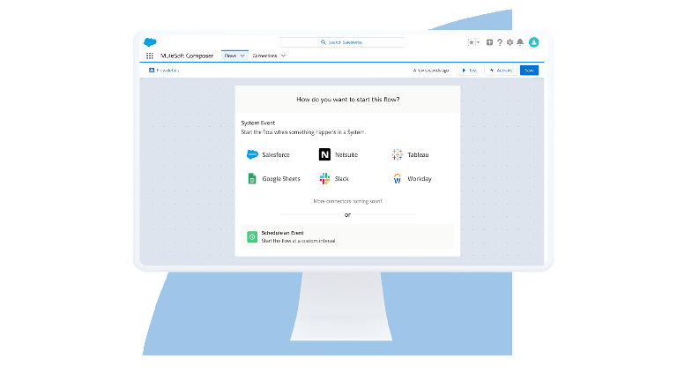Pick the Workday connector icon

(398, 178)
